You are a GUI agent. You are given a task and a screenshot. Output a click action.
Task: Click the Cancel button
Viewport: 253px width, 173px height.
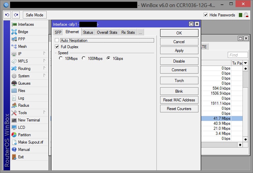[179, 42]
